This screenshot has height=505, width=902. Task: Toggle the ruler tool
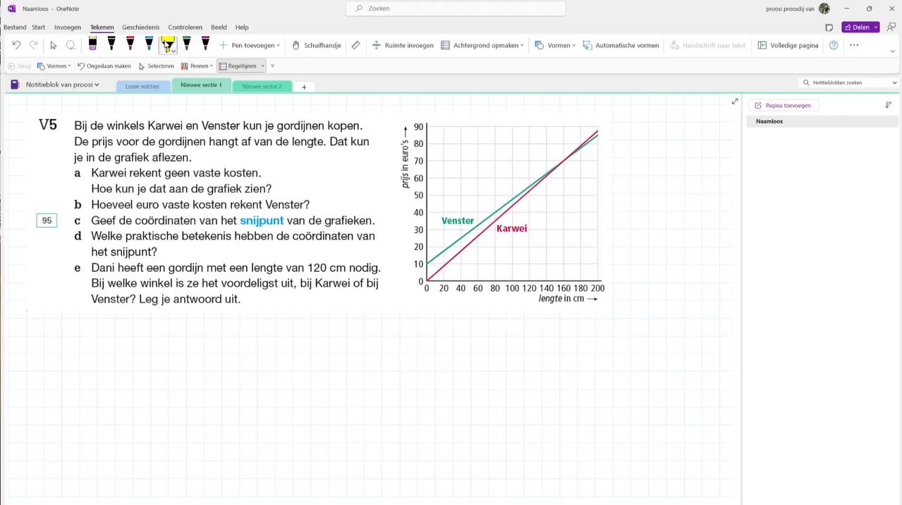(356, 45)
